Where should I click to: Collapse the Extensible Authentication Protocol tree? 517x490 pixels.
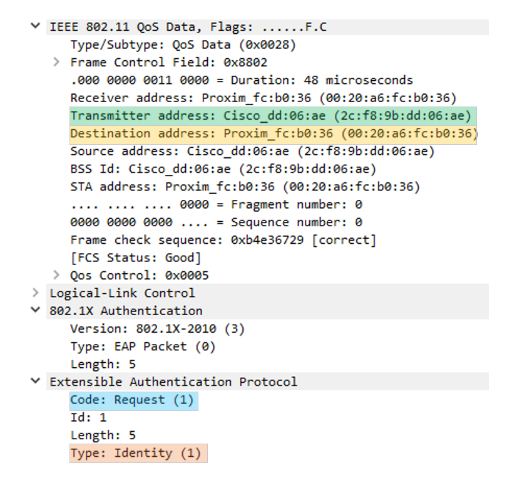[x=34, y=382]
